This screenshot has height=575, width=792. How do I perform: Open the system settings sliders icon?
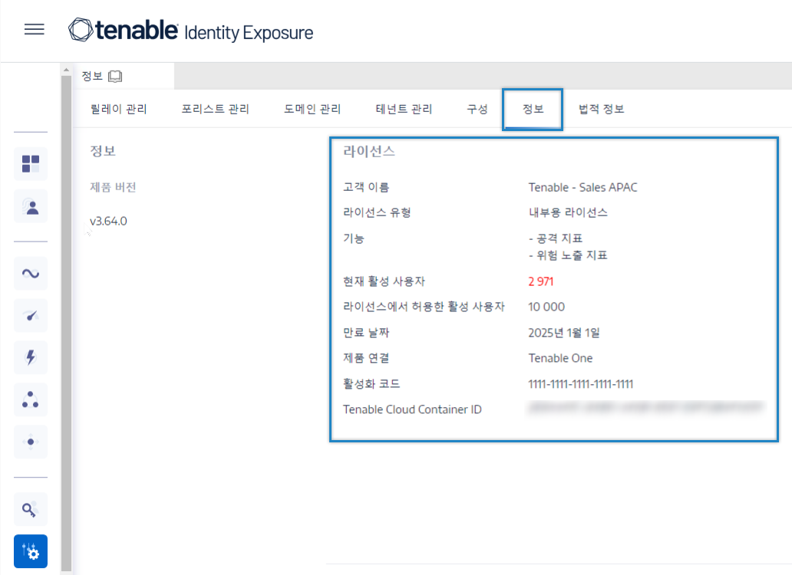31,551
